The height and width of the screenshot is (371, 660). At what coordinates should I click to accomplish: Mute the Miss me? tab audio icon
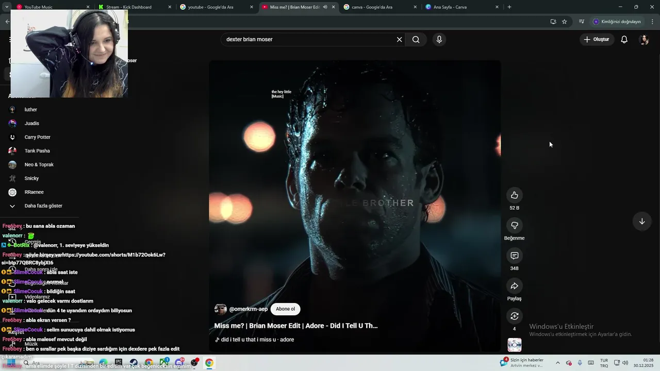(x=325, y=7)
